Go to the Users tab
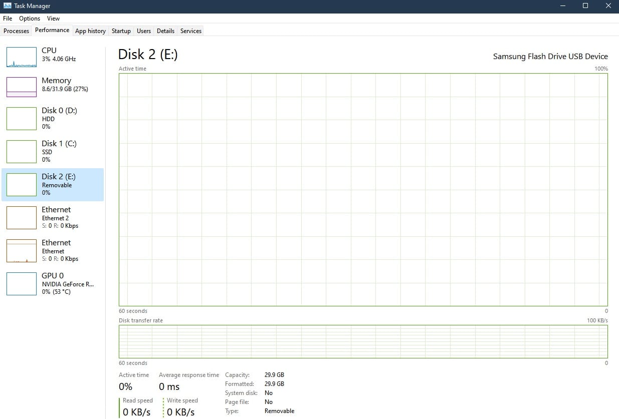Viewport: 619px width, 419px height. [144, 31]
